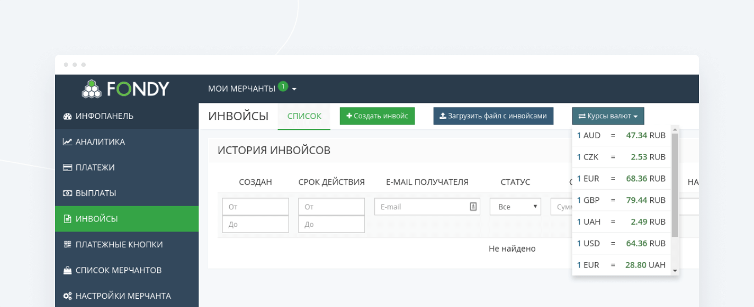Go to ПЛАТЕЖИ in the sidebar
The height and width of the screenshot is (307, 754).
click(127, 168)
